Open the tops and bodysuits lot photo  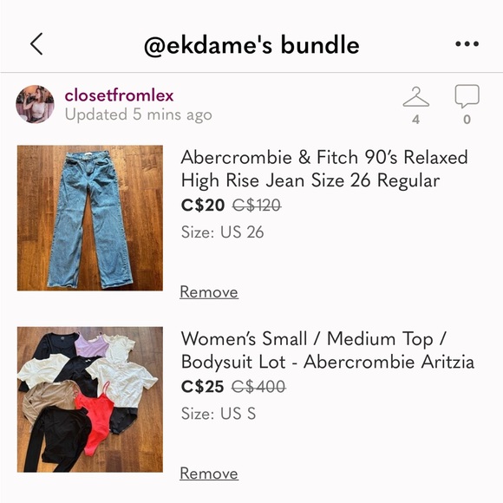[90, 400]
